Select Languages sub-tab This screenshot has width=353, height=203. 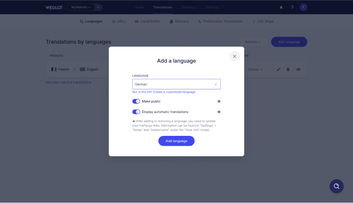point(91,22)
